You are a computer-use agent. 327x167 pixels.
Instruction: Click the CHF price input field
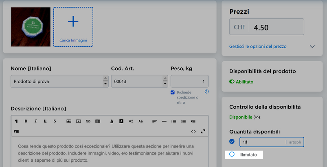tap(277, 27)
